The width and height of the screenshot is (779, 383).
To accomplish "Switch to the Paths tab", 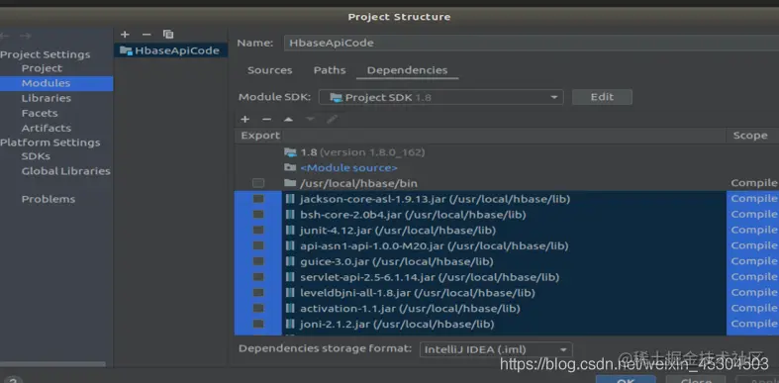I will 330,70.
